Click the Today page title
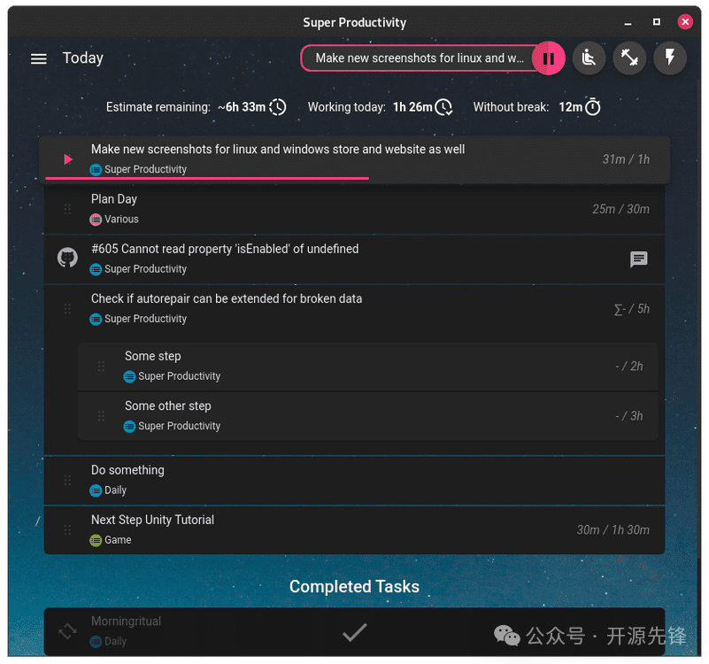Screen dimensions: 709x664 coord(82,58)
